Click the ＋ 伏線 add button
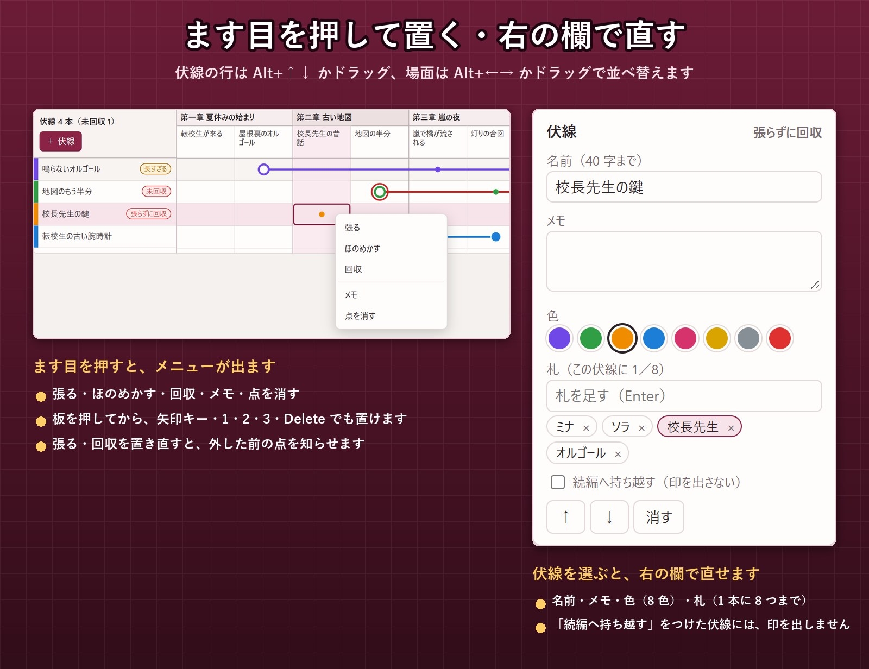869x669 pixels. [60, 141]
